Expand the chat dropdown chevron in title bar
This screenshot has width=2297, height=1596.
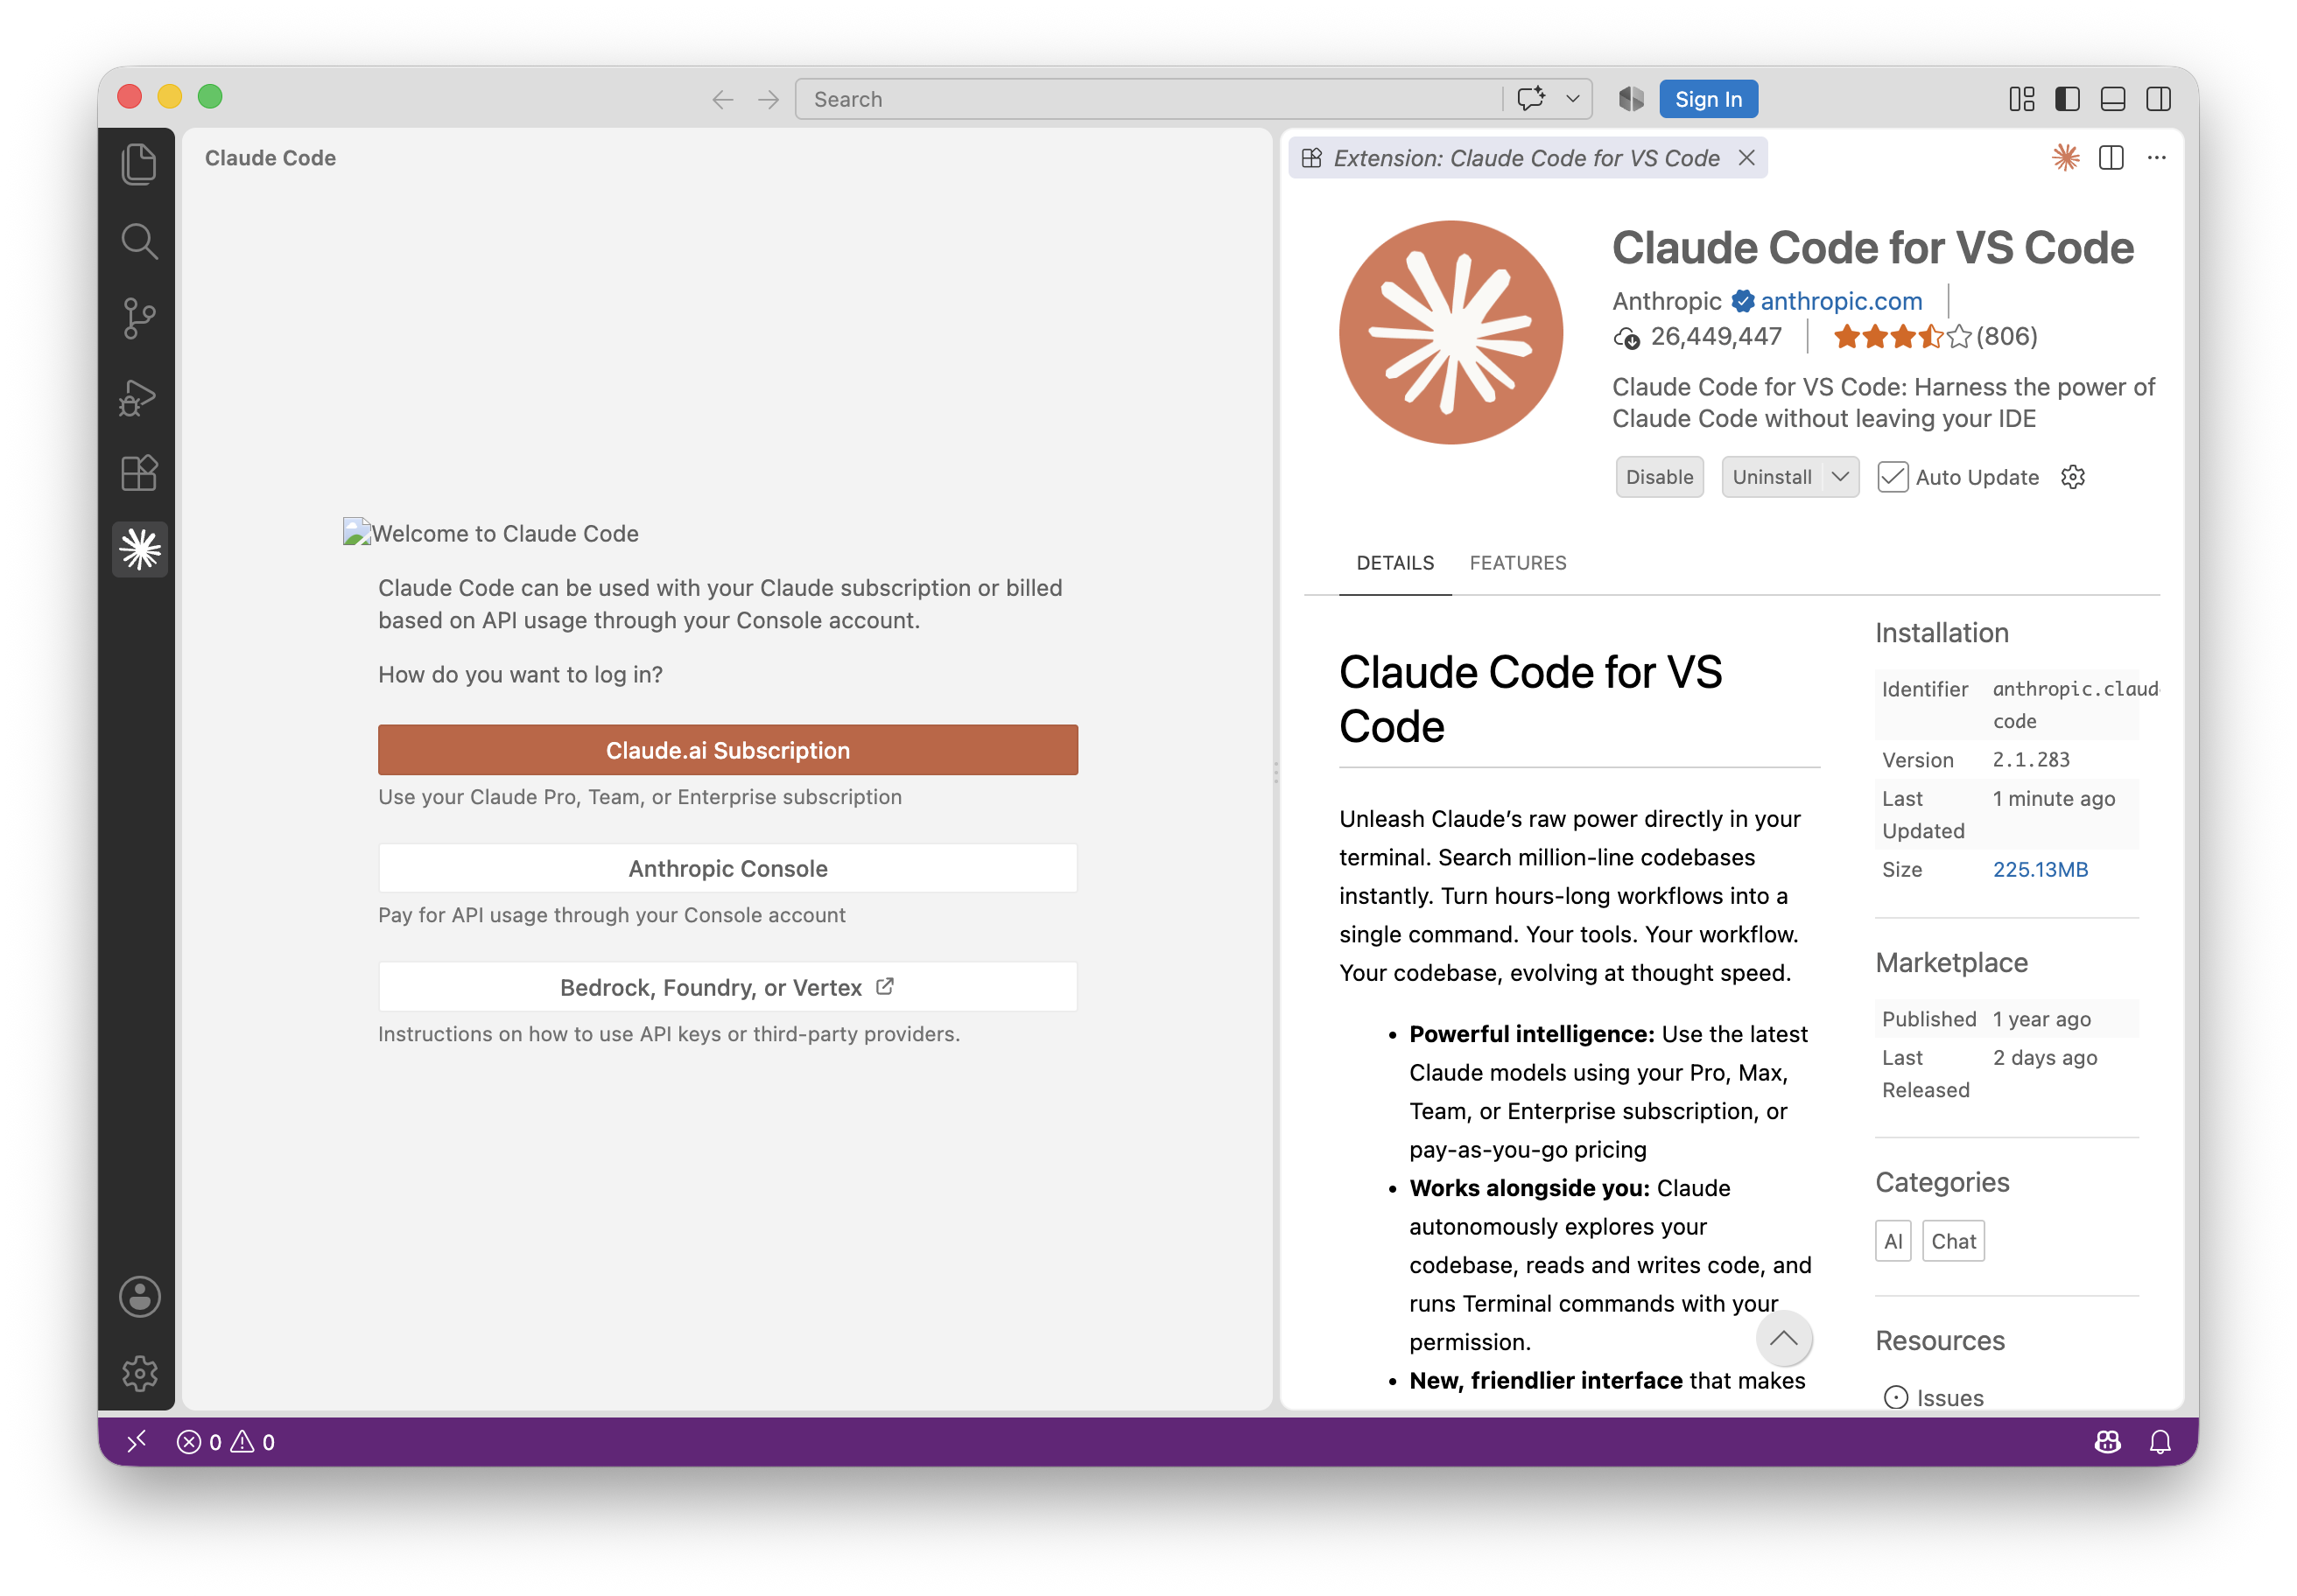(x=1573, y=99)
